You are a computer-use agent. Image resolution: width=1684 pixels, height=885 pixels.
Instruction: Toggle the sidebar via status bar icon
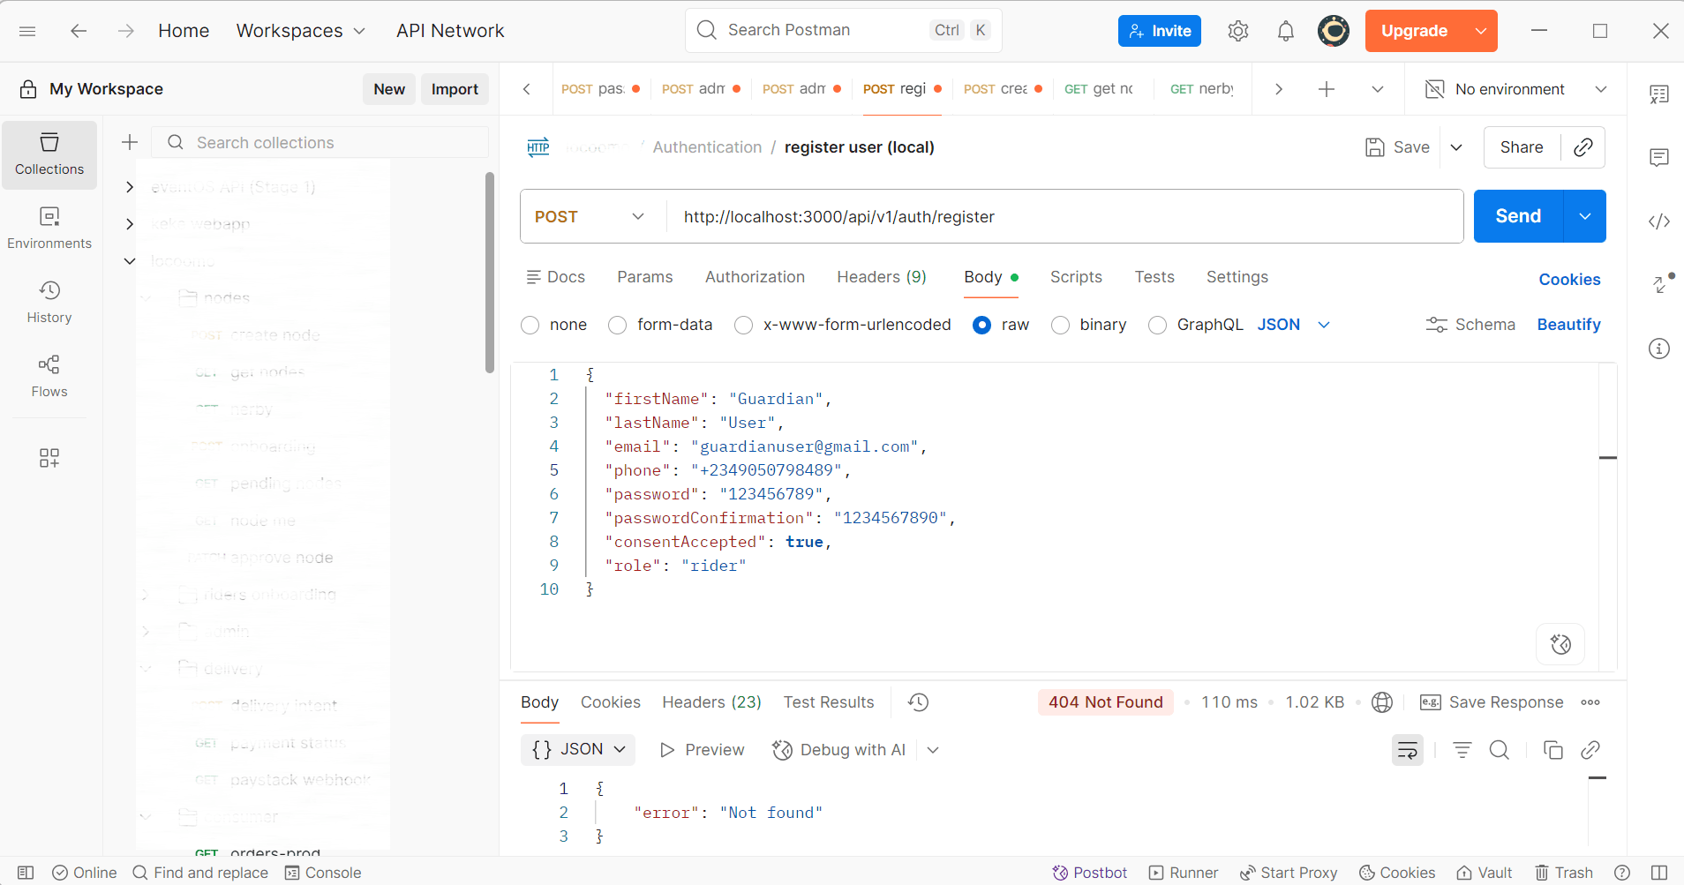point(26,873)
